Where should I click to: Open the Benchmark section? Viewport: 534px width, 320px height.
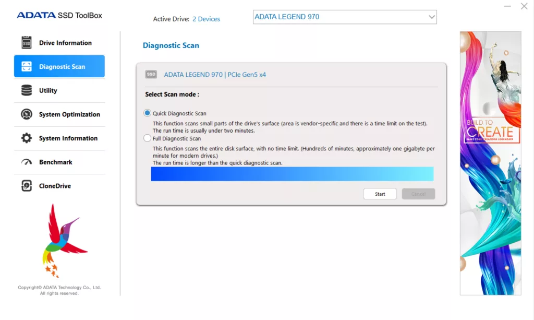tap(59, 162)
